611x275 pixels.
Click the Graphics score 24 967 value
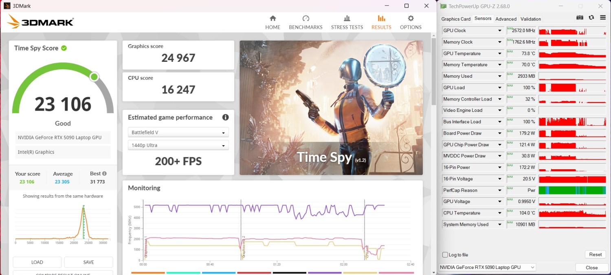point(178,58)
